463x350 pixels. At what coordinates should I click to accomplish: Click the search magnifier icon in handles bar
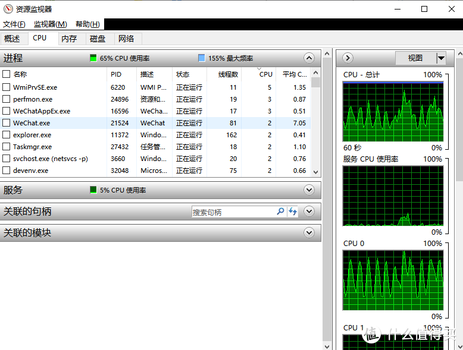point(280,212)
